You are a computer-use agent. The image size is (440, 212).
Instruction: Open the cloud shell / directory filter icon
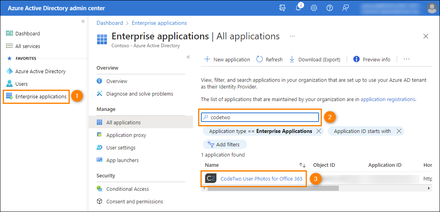(282, 8)
